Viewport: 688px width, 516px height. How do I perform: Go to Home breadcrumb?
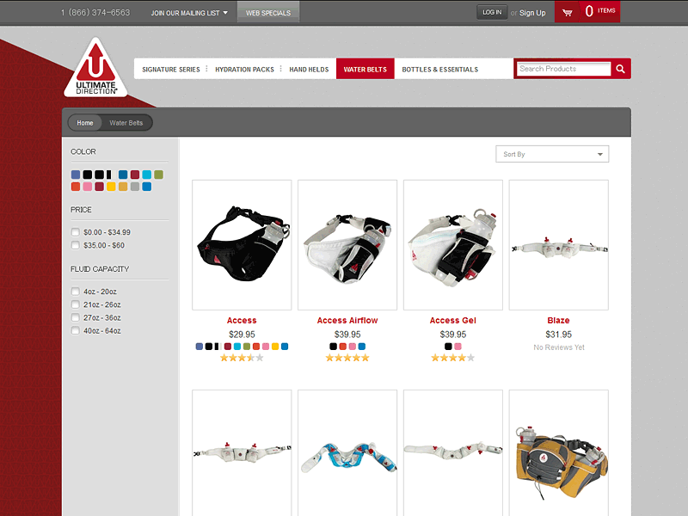pos(84,123)
